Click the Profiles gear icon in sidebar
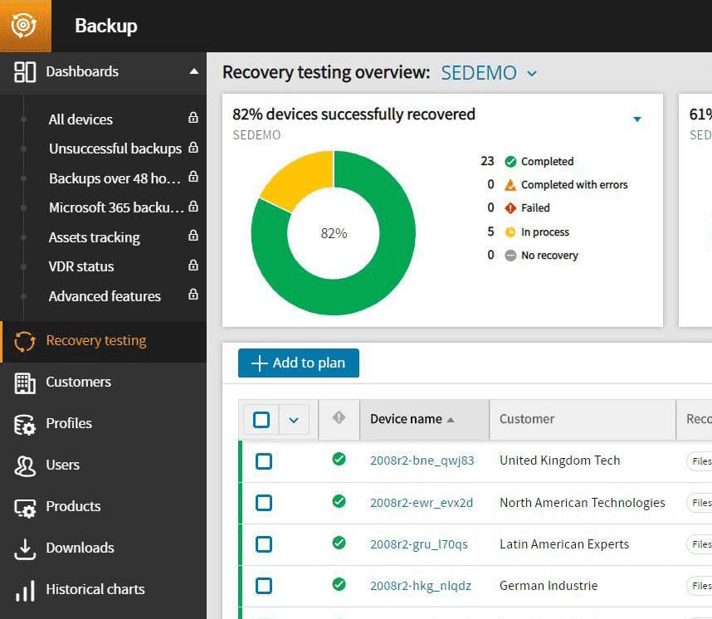The width and height of the screenshot is (712, 619). click(25, 424)
